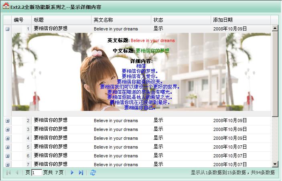This screenshot has width=282, height=181.
Task: Expand row 4 details
Action: [x=7, y=138]
